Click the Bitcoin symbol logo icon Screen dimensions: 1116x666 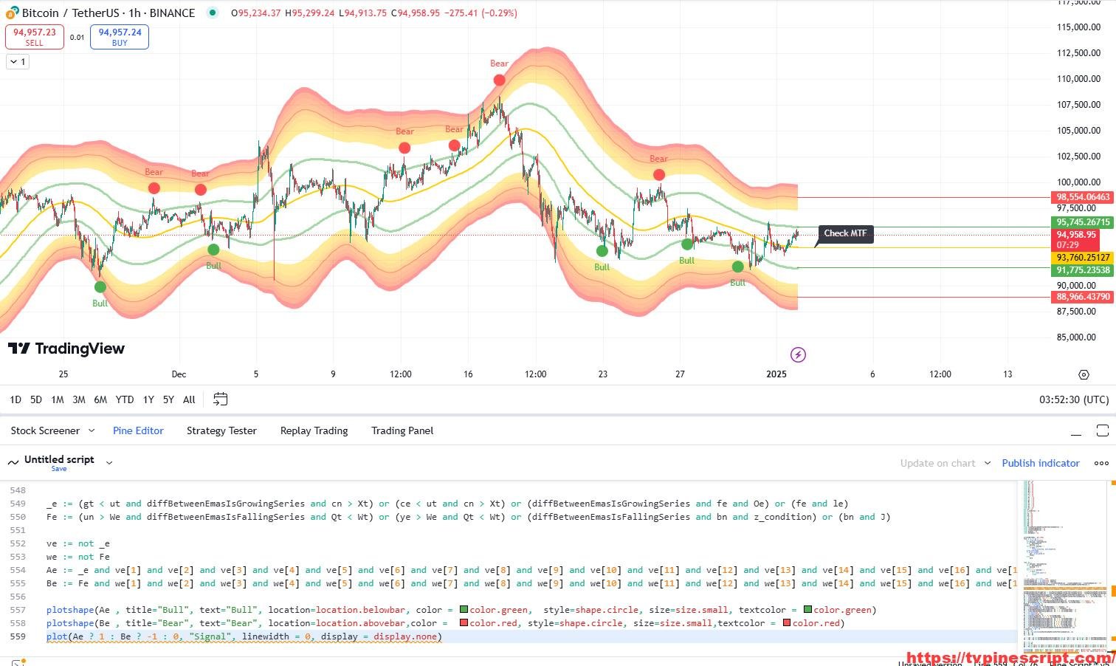pyautogui.click(x=12, y=13)
